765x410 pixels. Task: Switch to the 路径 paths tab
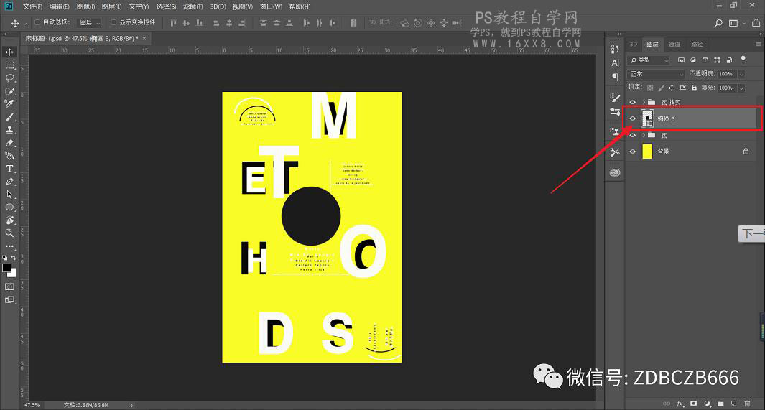click(697, 45)
